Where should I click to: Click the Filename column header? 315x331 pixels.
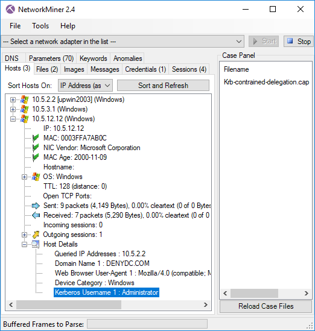236,69
